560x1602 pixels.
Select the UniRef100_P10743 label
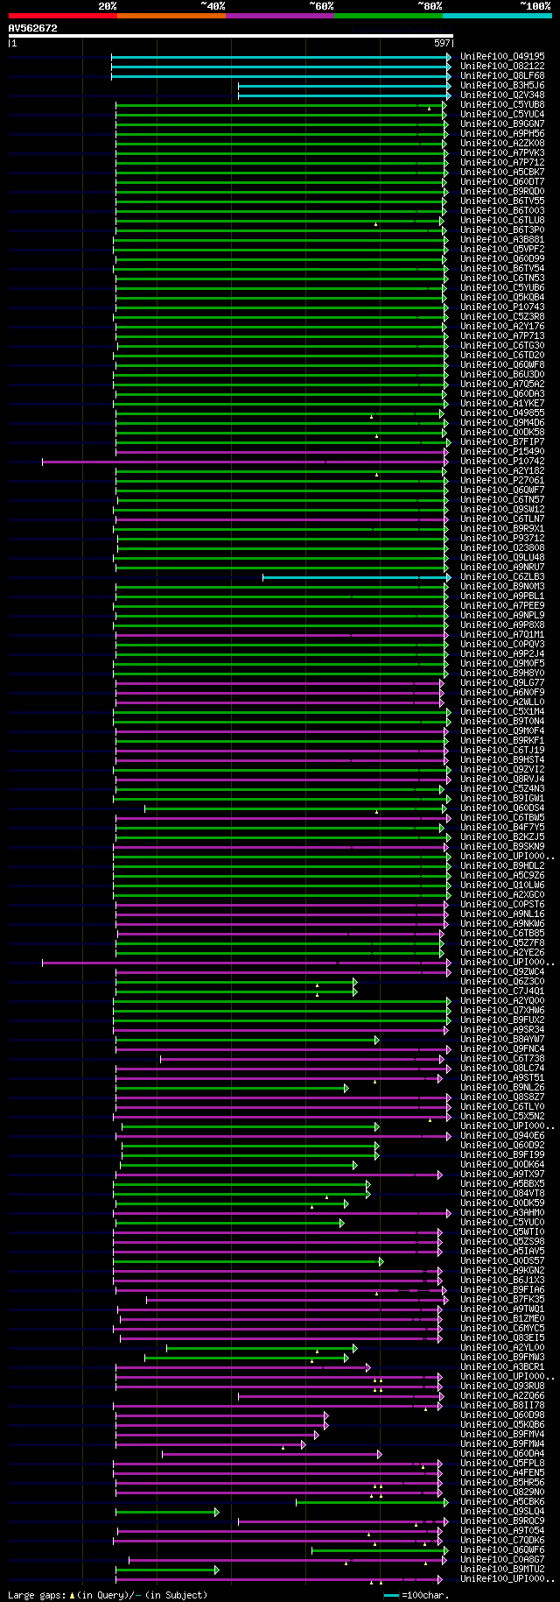(x=502, y=307)
